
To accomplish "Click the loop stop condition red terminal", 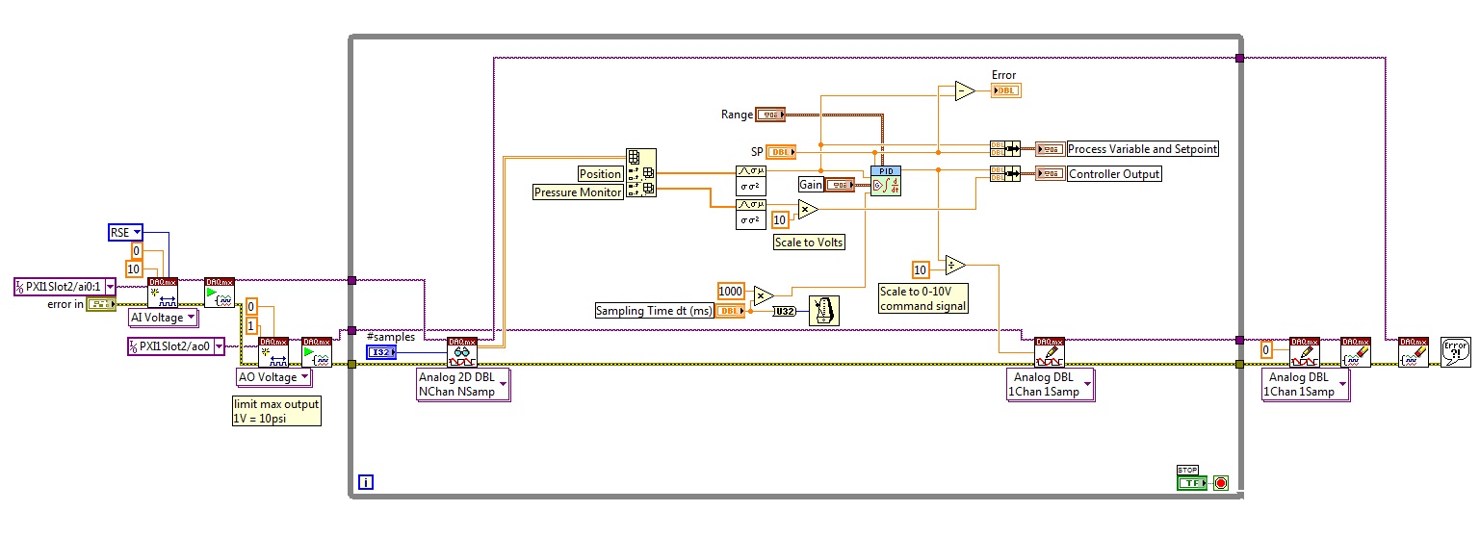I will click(1220, 482).
